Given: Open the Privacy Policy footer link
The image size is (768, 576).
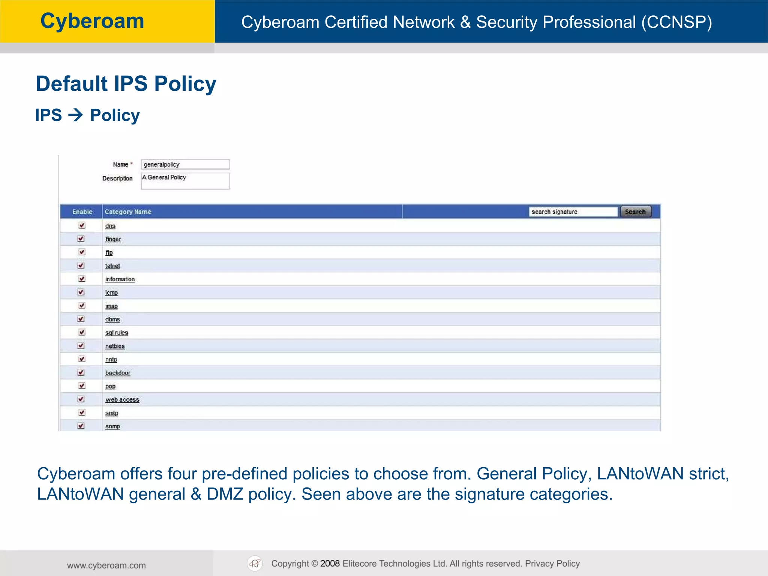Looking at the screenshot, I should 552,564.
